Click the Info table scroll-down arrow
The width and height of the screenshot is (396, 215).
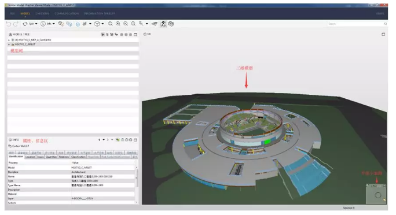tap(137, 202)
